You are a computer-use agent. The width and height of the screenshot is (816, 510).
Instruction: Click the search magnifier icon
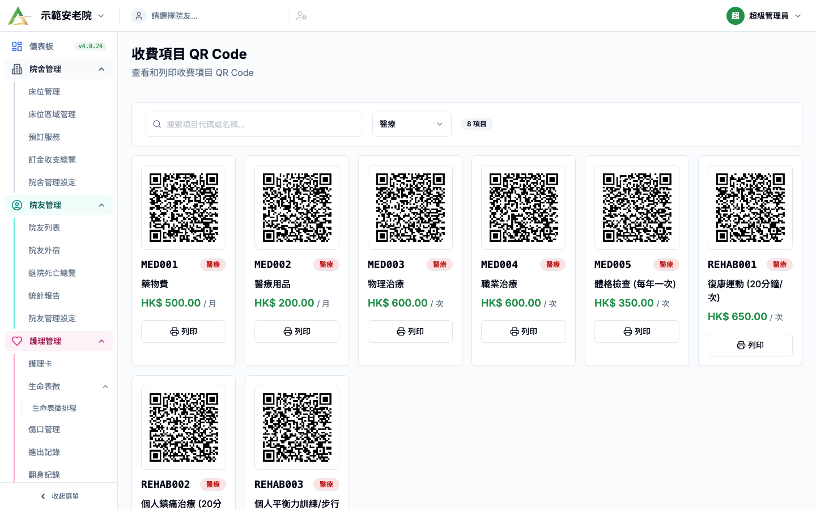(157, 124)
